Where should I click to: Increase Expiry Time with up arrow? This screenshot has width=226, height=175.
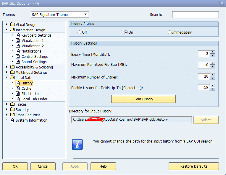point(213,52)
